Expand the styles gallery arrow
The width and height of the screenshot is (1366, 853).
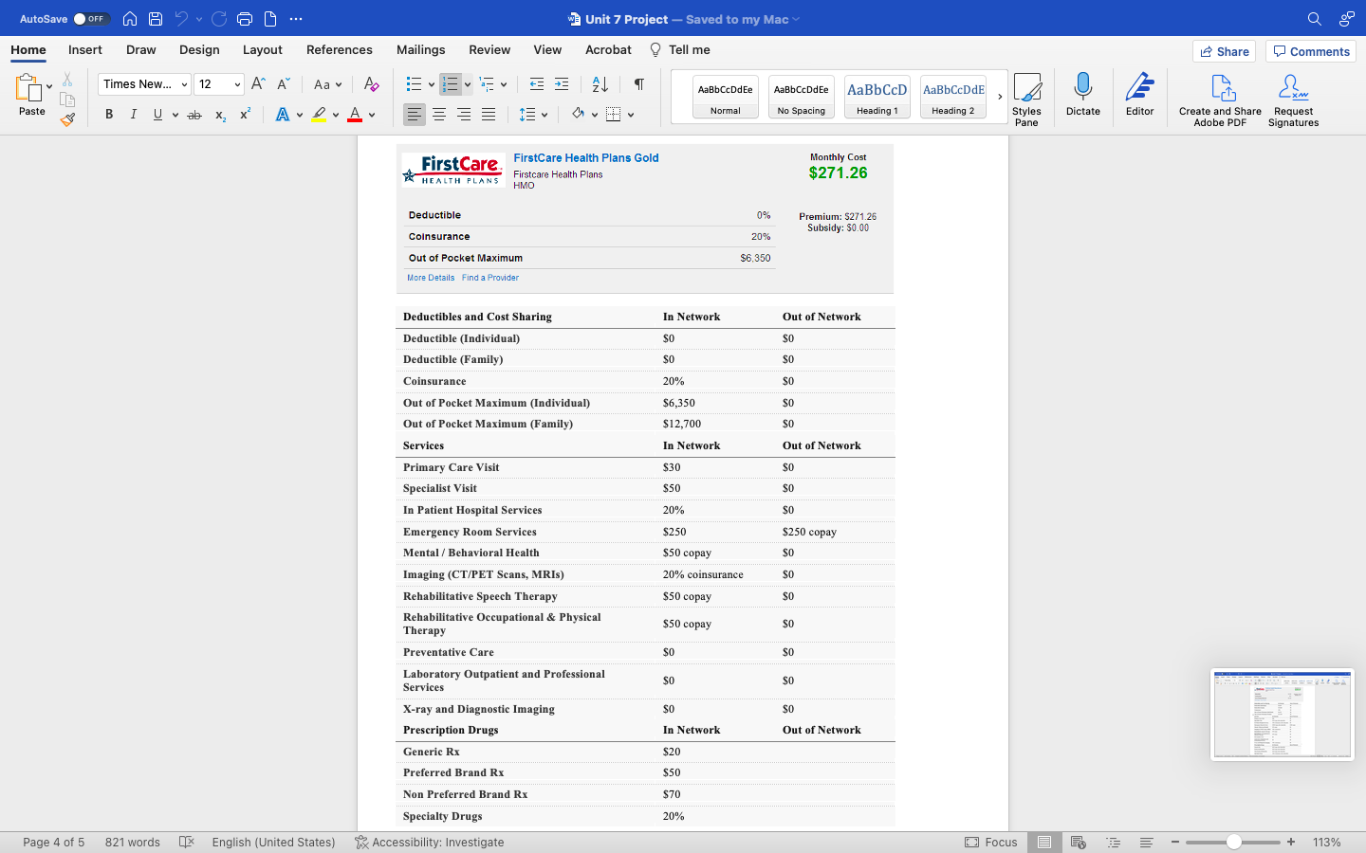coord(1000,97)
